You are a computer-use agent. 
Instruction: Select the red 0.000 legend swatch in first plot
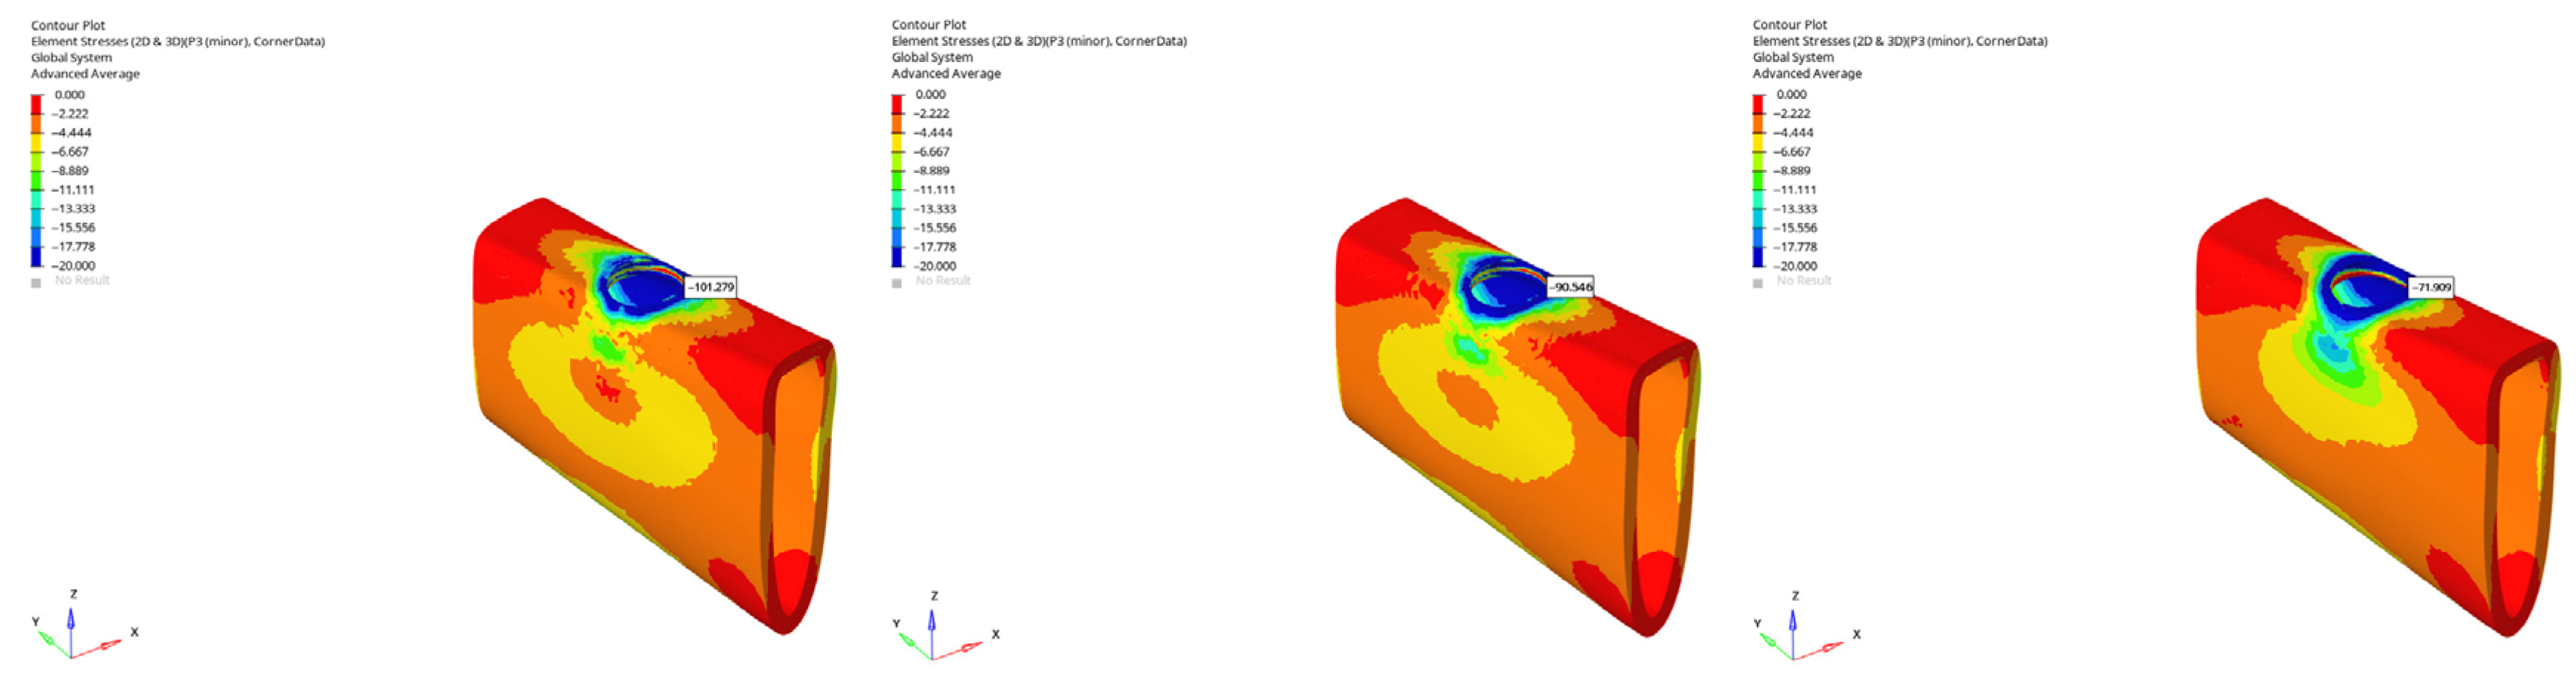37,105
